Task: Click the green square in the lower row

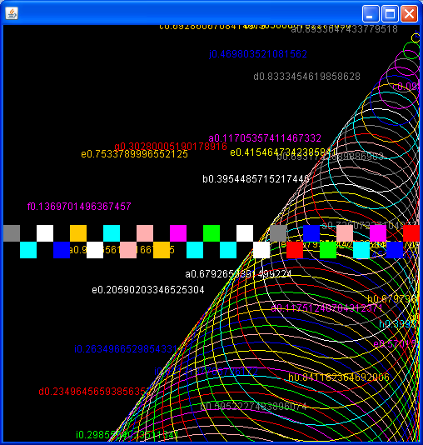Action: tap(328, 250)
